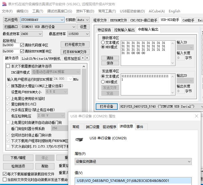The image size is (203, 185).
Task: Open the 编程(O) menu
Action: (x=22, y=11)
